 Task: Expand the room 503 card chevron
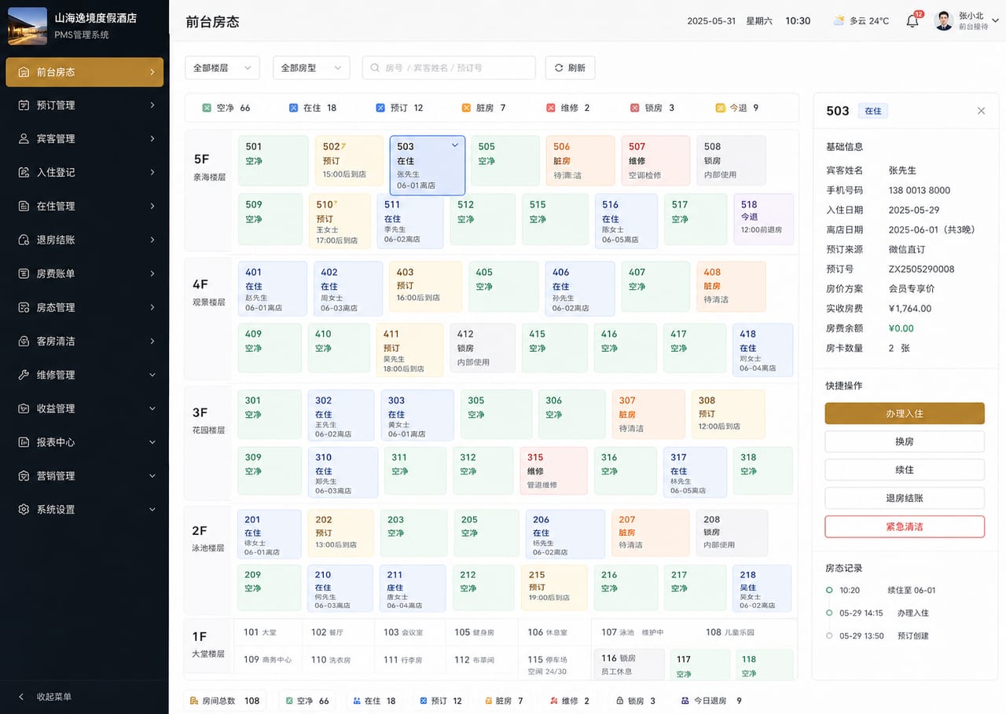(454, 145)
